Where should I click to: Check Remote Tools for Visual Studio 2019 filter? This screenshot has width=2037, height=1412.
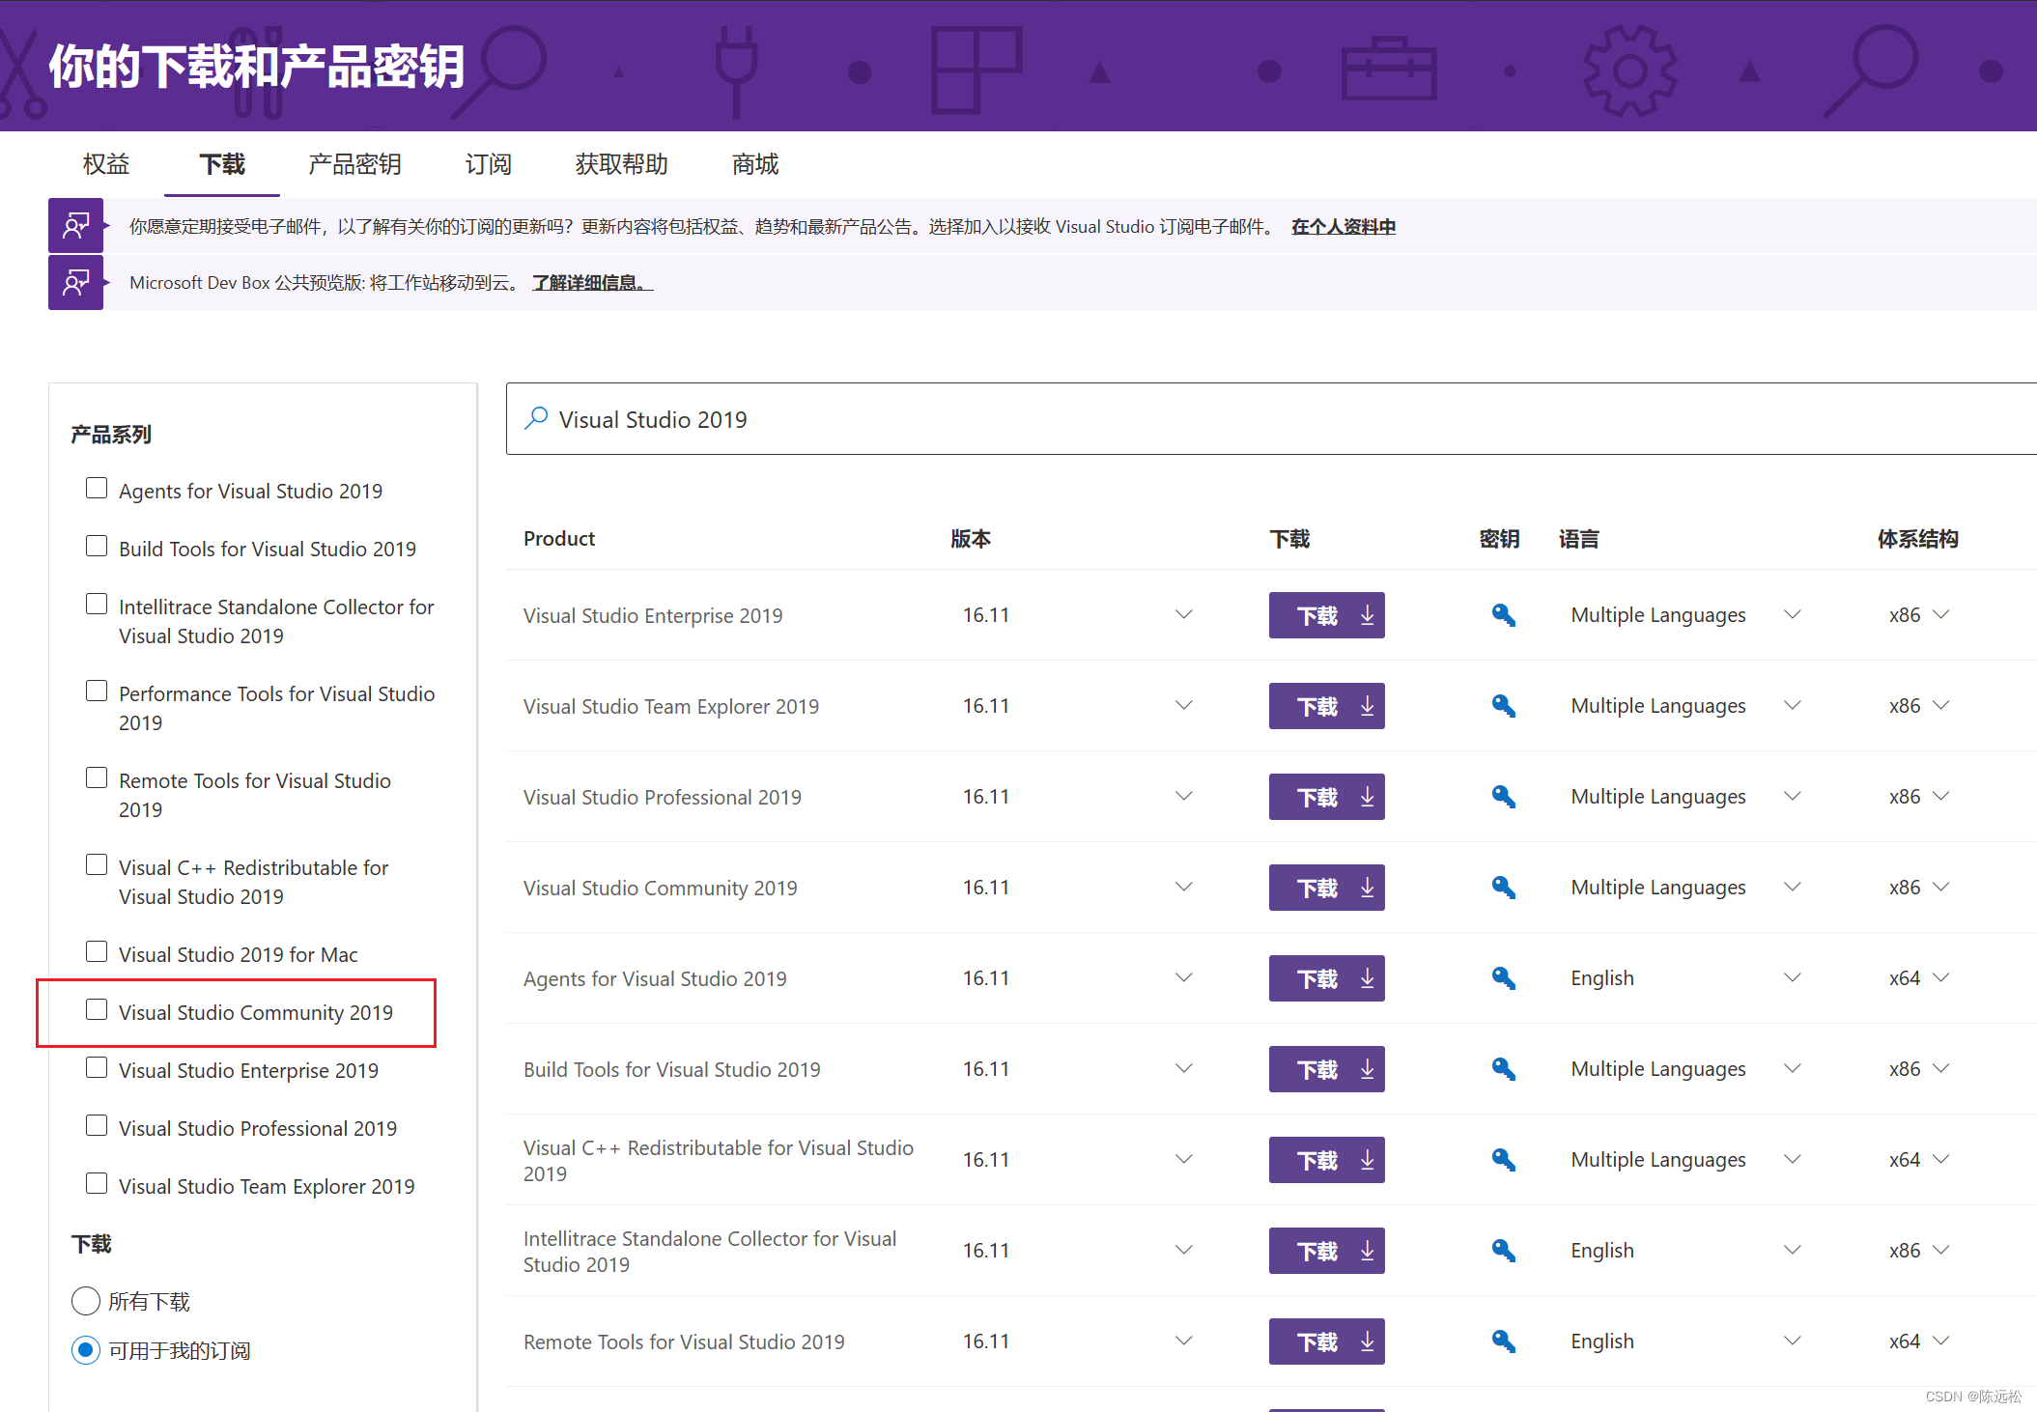(x=97, y=777)
